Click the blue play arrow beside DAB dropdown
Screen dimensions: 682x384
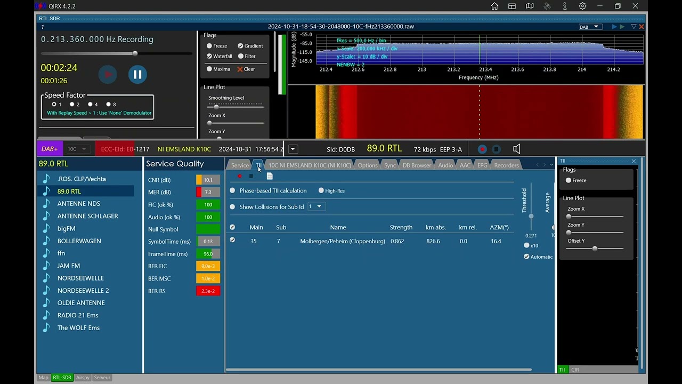[614, 27]
